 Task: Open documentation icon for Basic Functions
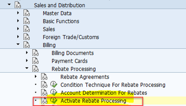click(x=27, y=21)
